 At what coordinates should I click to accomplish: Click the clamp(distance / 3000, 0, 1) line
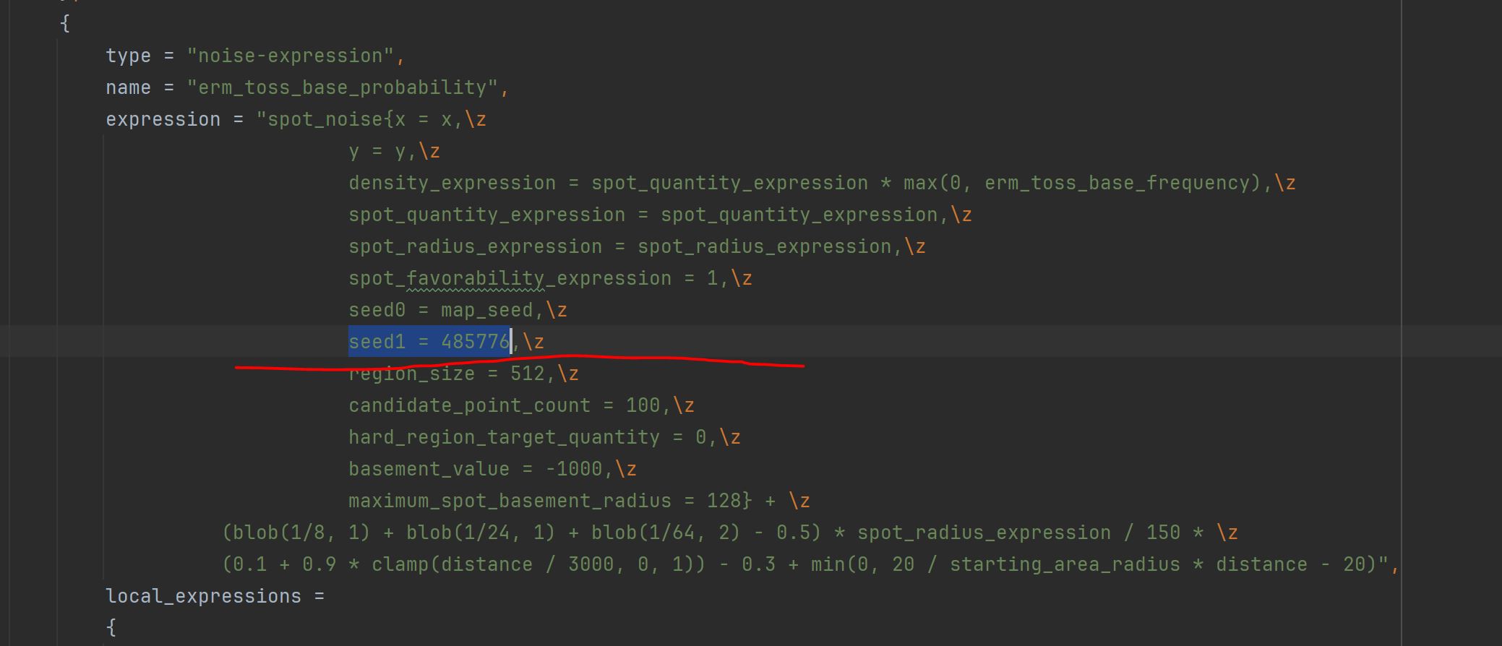pyautogui.click(x=810, y=564)
